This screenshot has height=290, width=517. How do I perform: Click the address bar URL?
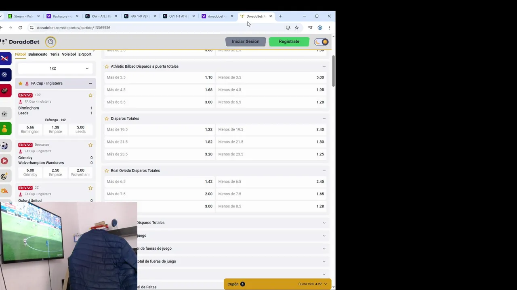(74, 28)
